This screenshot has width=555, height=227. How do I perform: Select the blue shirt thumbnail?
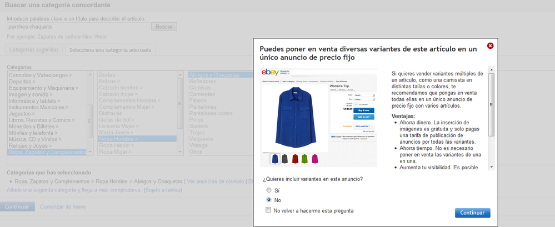pos(276,159)
